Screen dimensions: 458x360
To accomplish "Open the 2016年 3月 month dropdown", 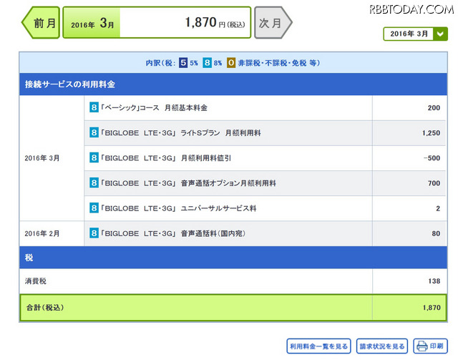I will point(415,34).
